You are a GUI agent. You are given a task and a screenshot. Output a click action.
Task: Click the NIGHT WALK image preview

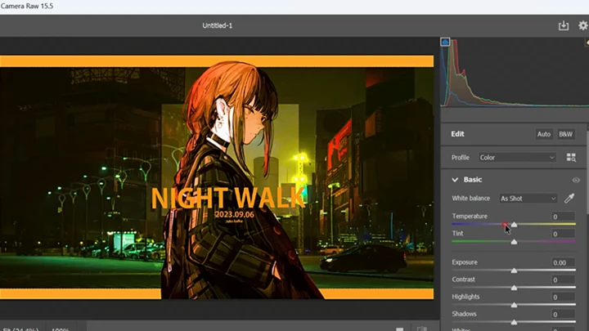217,177
